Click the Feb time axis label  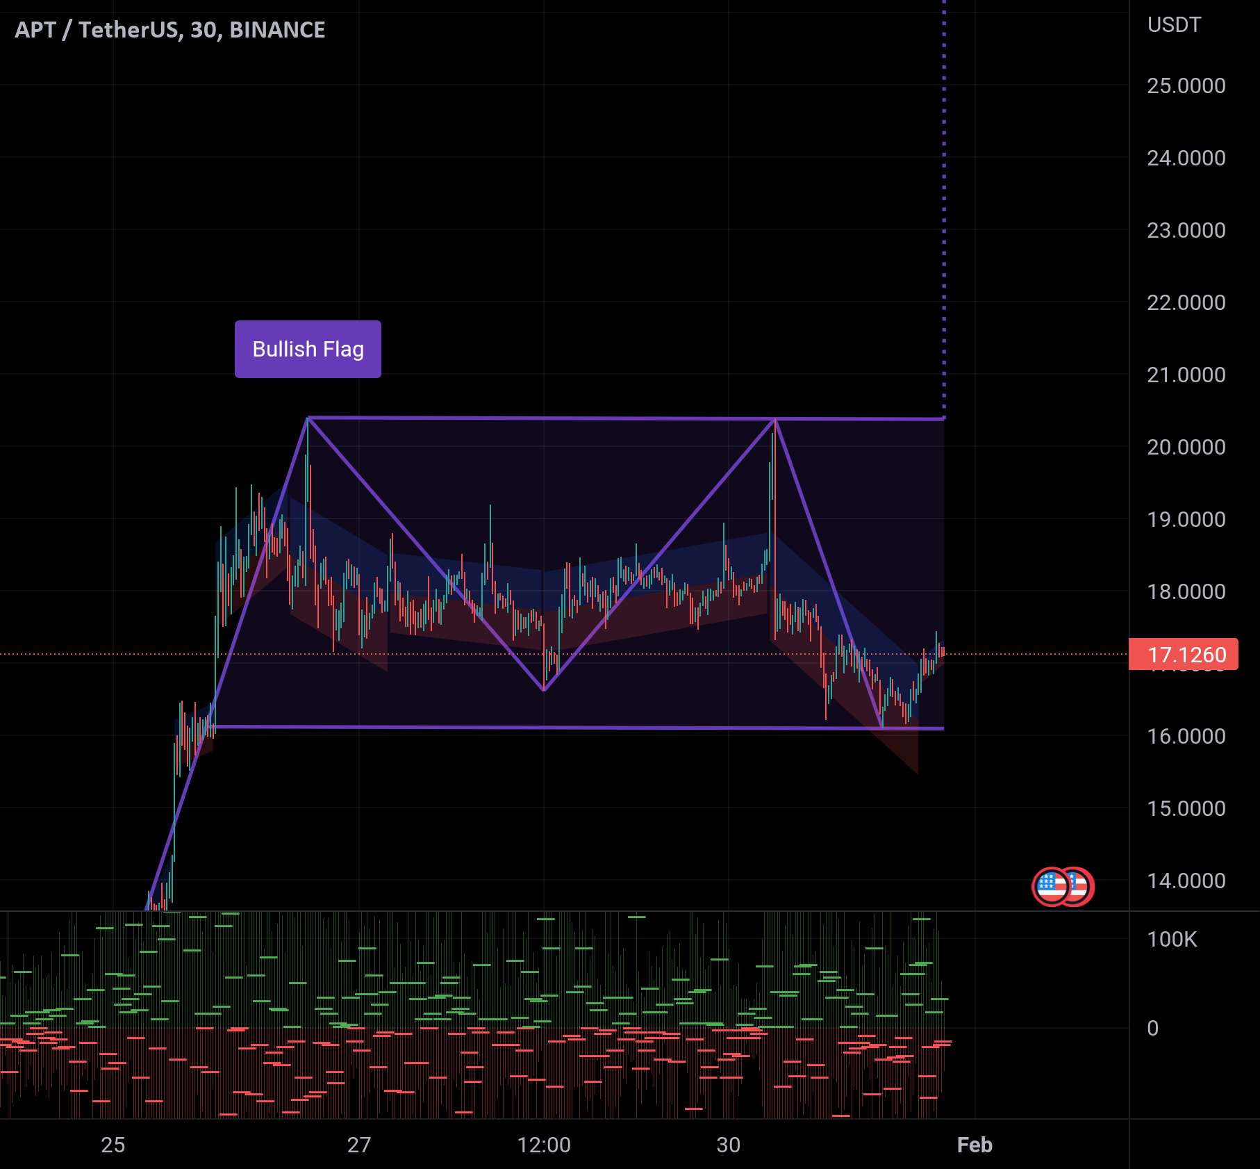coord(975,1145)
